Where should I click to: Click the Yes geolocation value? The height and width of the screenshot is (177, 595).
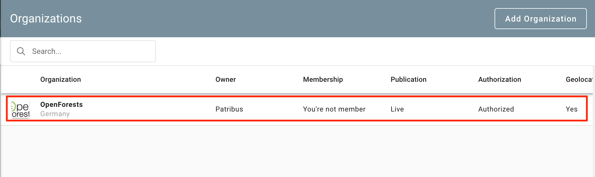click(571, 109)
